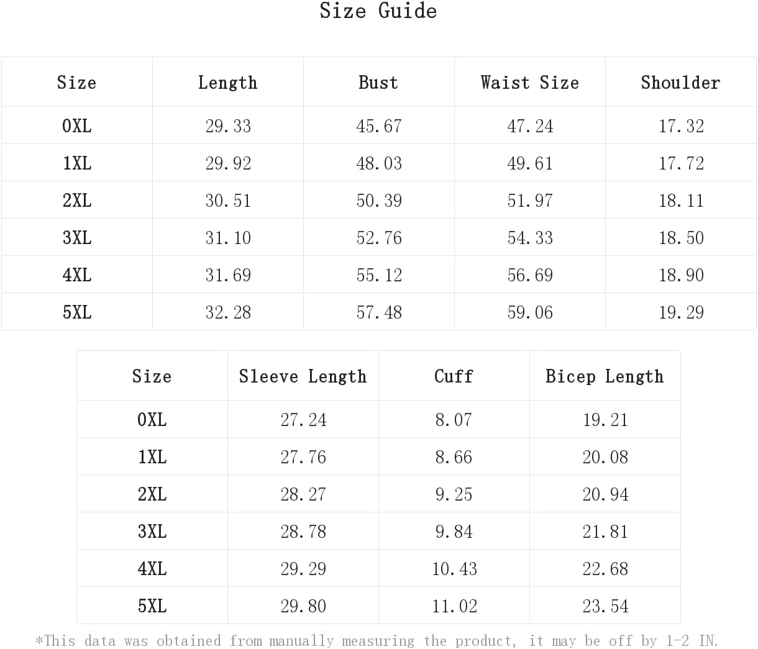Select the 1XL sleeve length value 27.76
This screenshot has width=758, height=649.
[x=303, y=457]
